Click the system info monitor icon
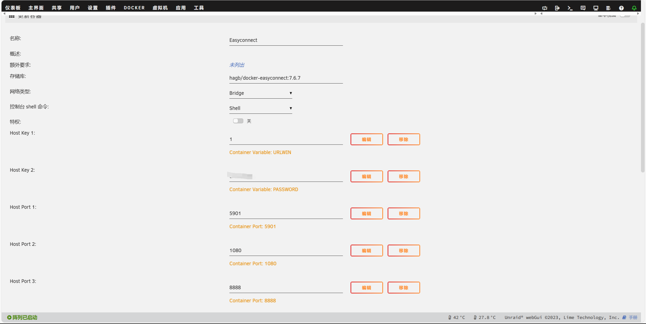Image resolution: width=646 pixels, height=324 pixels. pos(596,8)
